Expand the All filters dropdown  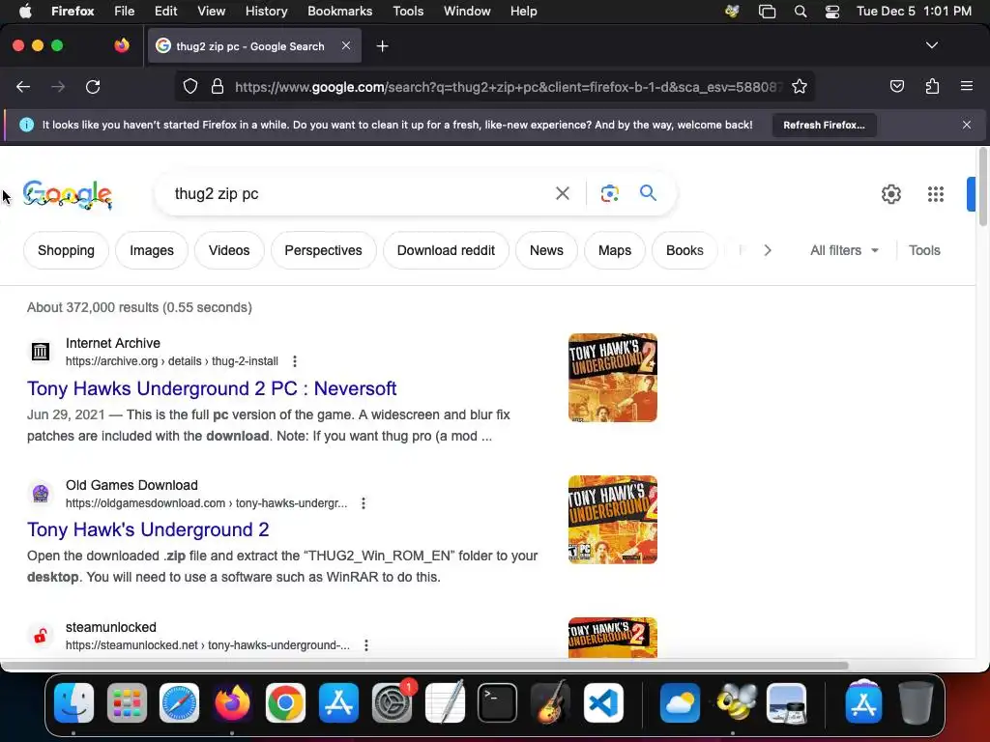coord(844,250)
